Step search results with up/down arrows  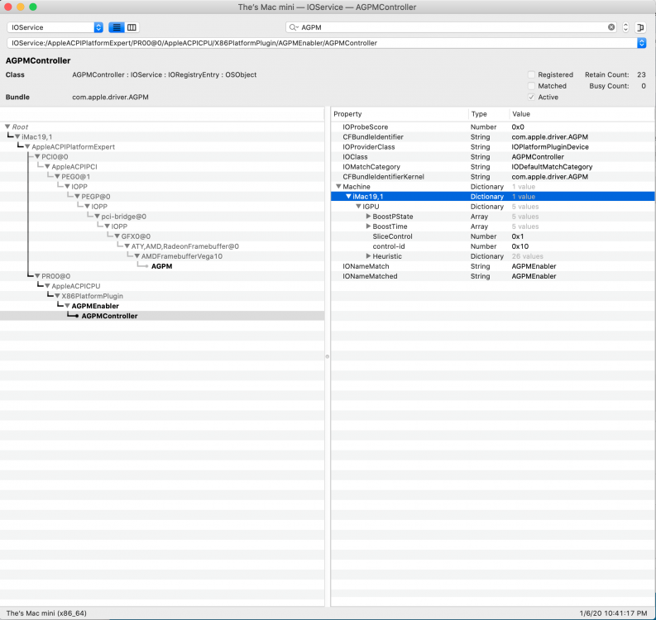click(x=625, y=27)
